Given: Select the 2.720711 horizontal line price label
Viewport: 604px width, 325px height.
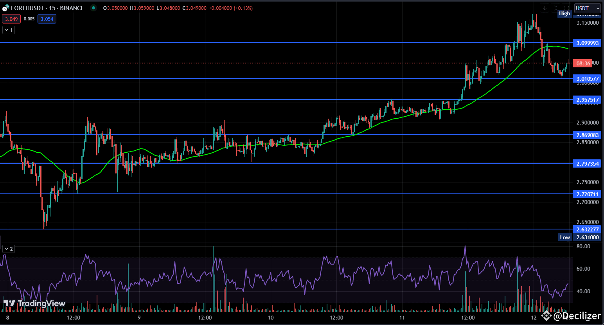Looking at the screenshot, I should [x=588, y=194].
